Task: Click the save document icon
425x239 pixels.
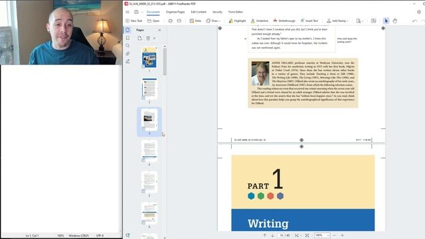Action: click(x=136, y=12)
